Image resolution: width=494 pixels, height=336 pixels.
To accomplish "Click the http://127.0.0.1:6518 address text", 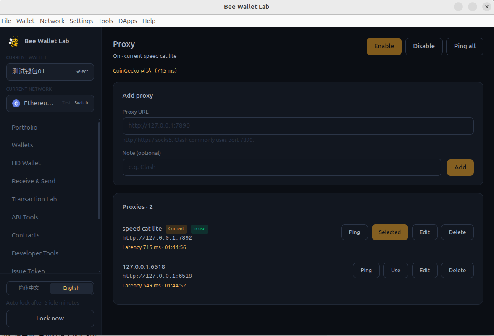I will 157,276.
